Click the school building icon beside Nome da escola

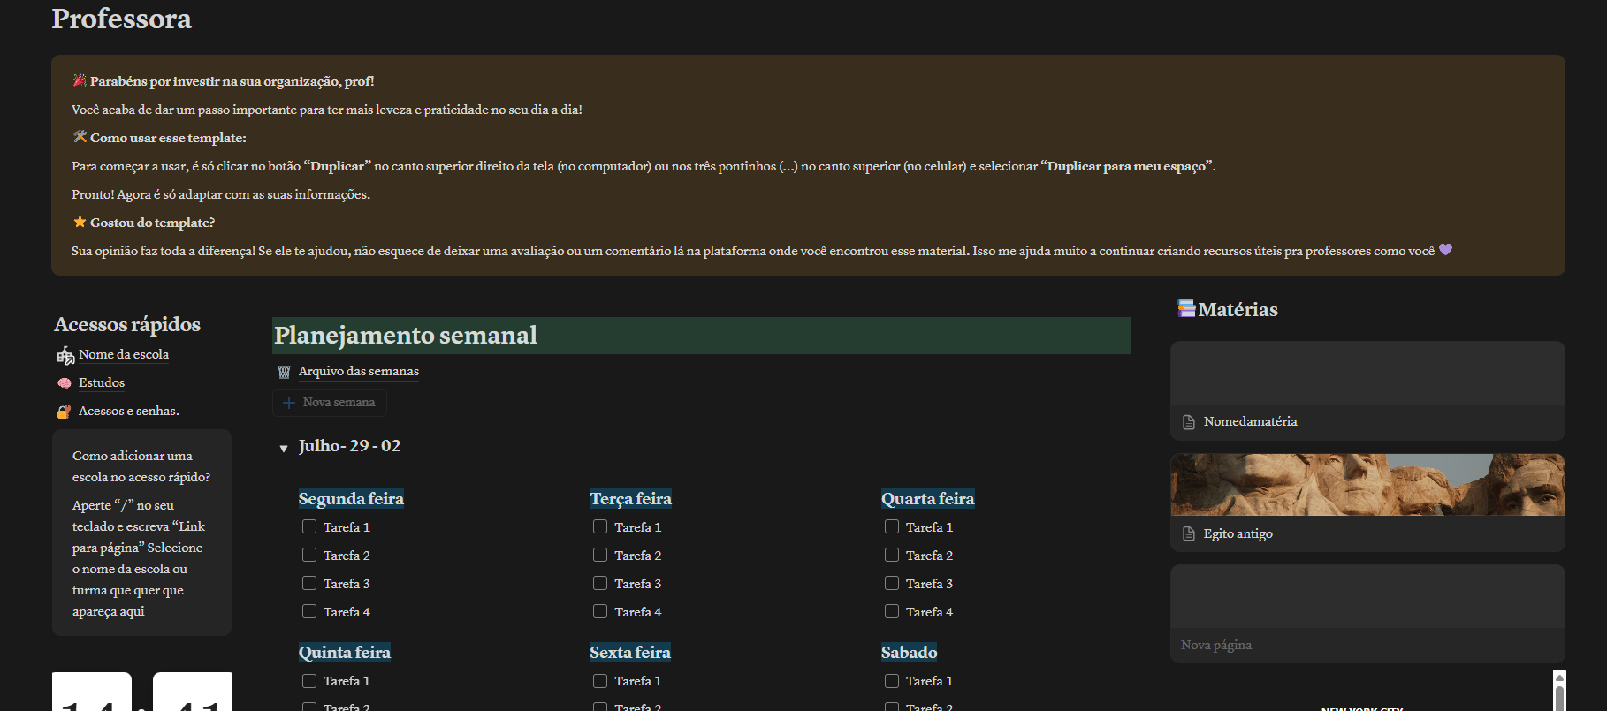[x=65, y=356]
